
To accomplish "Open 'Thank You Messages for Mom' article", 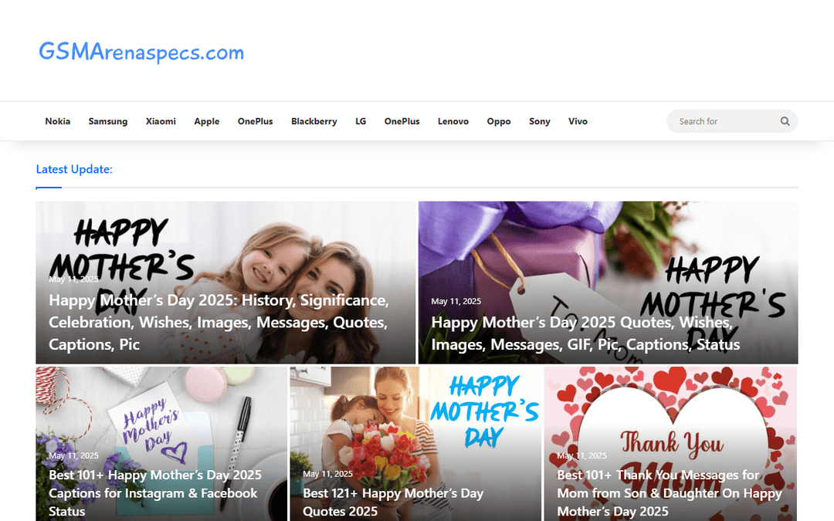I will pos(669,492).
